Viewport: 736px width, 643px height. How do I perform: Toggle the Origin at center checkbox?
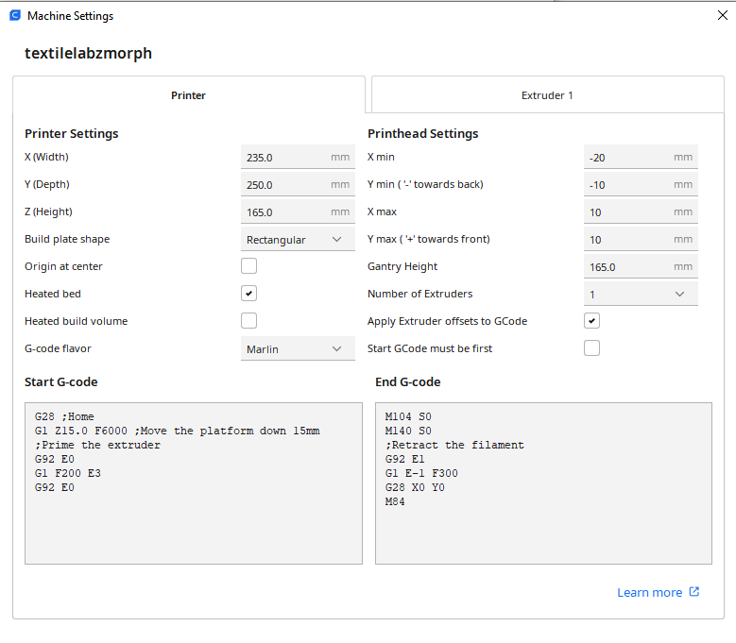click(249, 266)
